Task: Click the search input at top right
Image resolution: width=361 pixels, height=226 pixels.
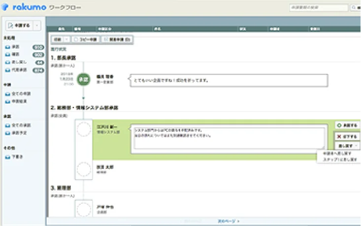Action: (x=319, y=7)
